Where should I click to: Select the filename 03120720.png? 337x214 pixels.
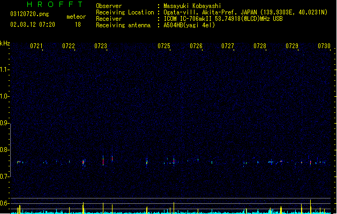29,14
